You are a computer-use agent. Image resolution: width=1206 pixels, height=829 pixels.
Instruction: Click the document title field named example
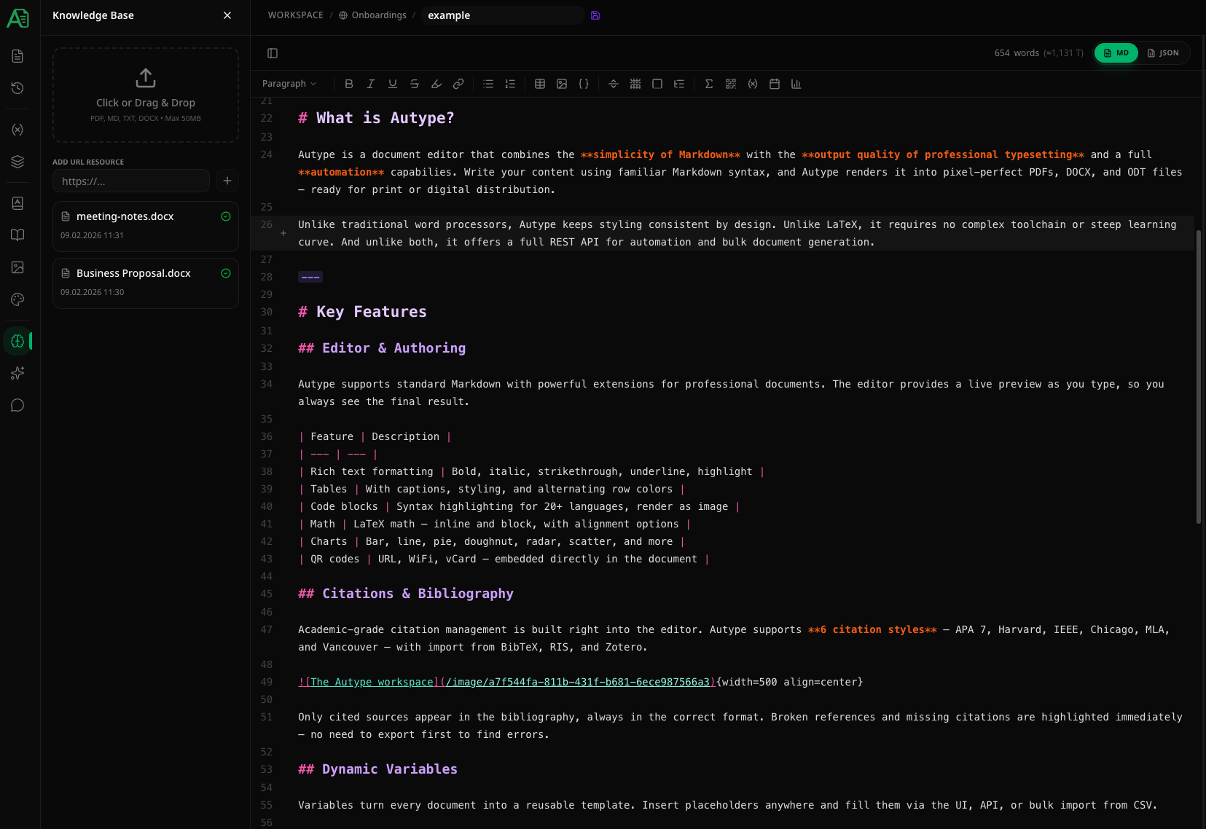pos(502,15)
